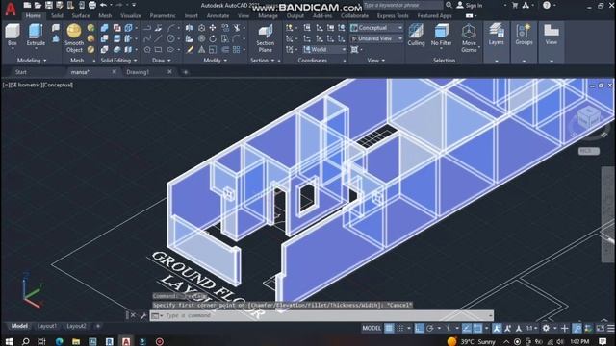Open the Section Plane tool
Image resolution: width=616 pixels, height=346 pixels.
266,38
